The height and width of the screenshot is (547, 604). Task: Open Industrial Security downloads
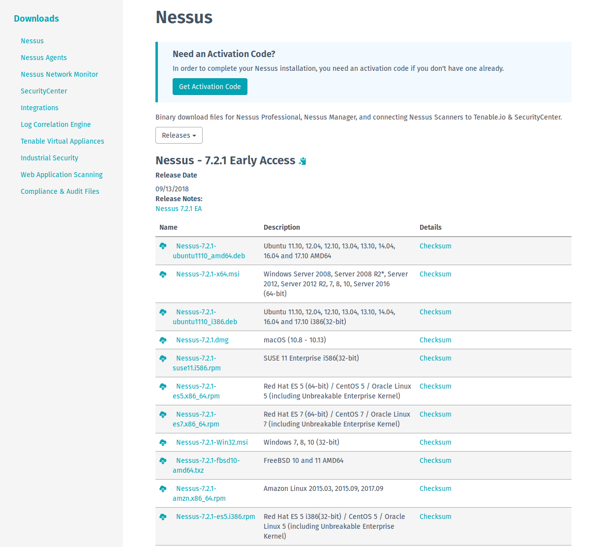(x=49, y=158)
